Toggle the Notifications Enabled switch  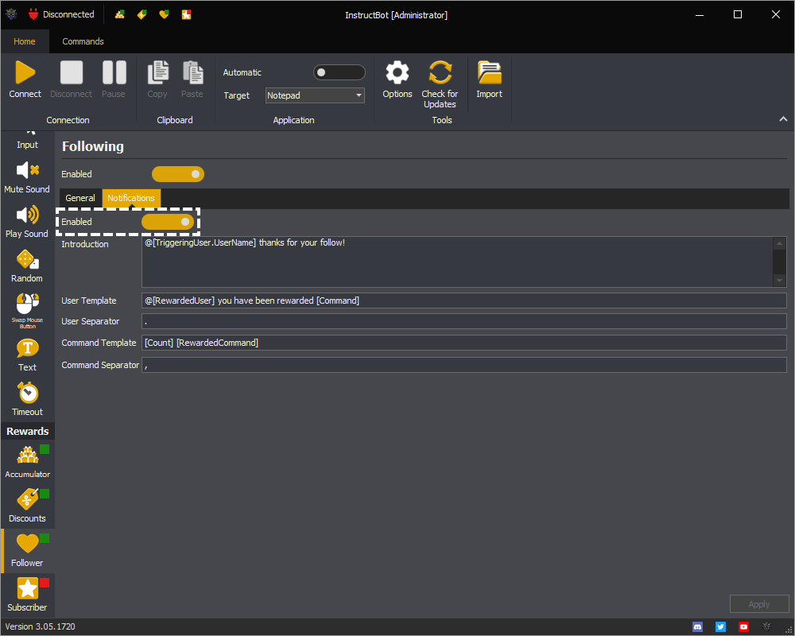click(168, 222)
